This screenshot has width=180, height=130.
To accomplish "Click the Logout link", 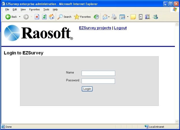I will (120, 28).
